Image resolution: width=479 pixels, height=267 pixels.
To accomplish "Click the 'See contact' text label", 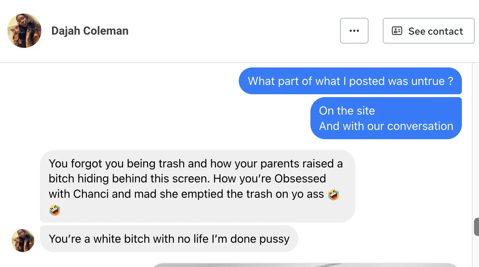I will 436,31.
